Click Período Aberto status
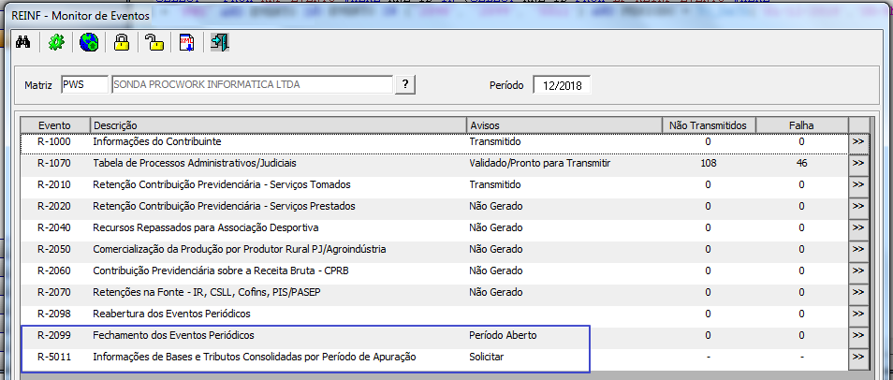Viewport: 893px width, 380px height. click(x=503, y=335)
